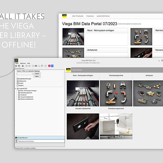The height and width of the screenshot is (163, 163).
Task: Click the Filtern button
Action: (37, 76)
